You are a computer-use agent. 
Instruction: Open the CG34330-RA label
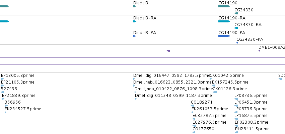[248, 25]
